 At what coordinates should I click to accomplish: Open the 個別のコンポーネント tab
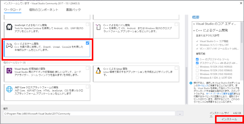(x=44, y=10)
